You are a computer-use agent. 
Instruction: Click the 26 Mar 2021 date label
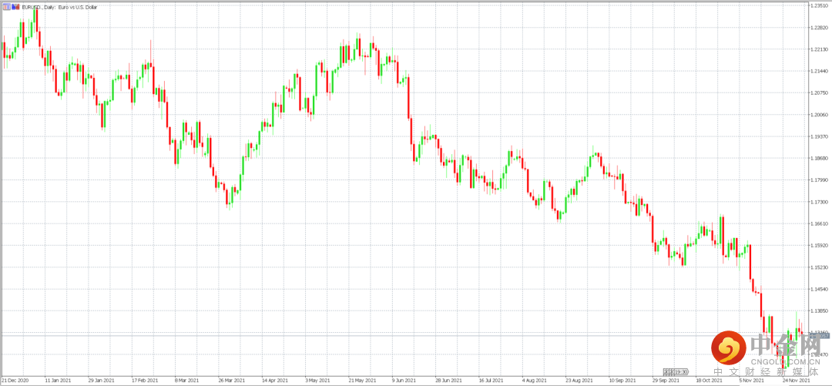pos(230,381)
